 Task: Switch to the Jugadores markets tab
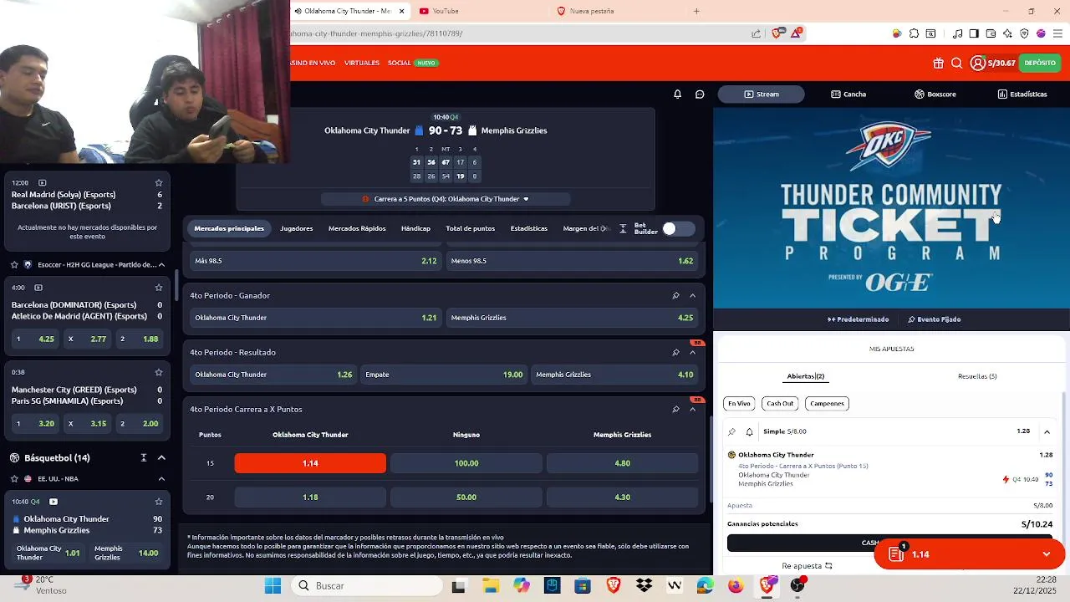[x=296, y=228]
